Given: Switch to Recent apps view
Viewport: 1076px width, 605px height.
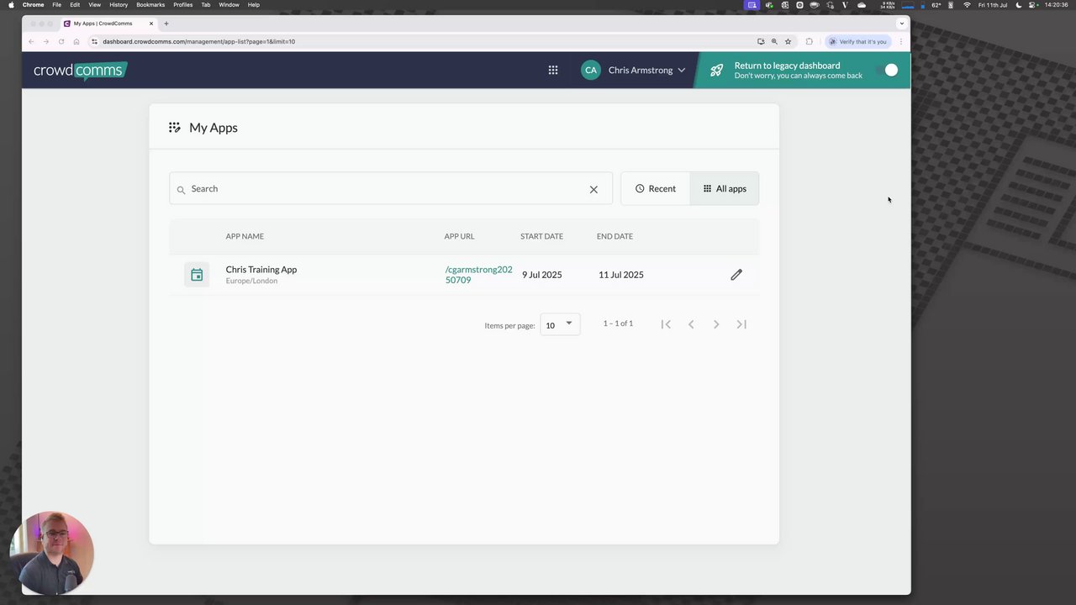Looking at the screenshot, I should tap(655, 189).
